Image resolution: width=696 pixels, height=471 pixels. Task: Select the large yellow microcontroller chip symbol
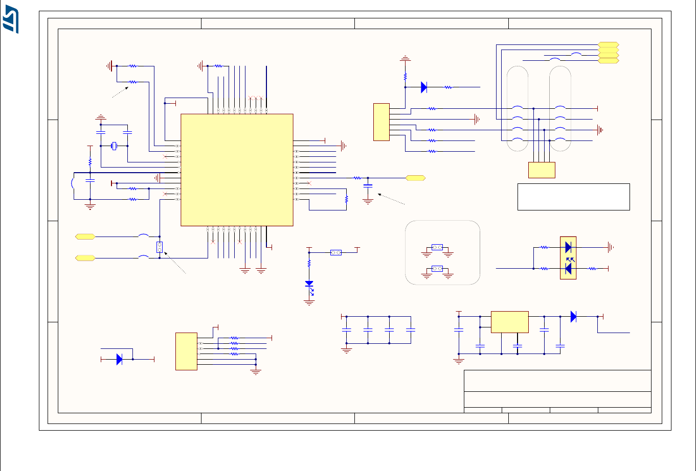coord(237,170)
